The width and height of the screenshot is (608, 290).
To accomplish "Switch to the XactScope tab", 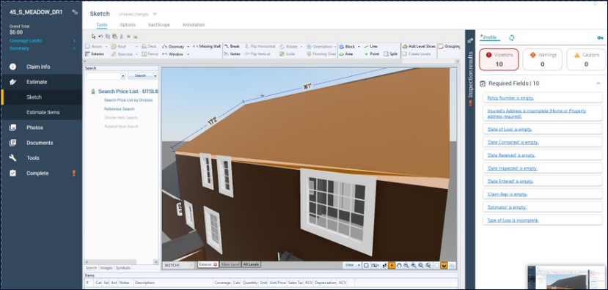I will click(x=159, y=25).
